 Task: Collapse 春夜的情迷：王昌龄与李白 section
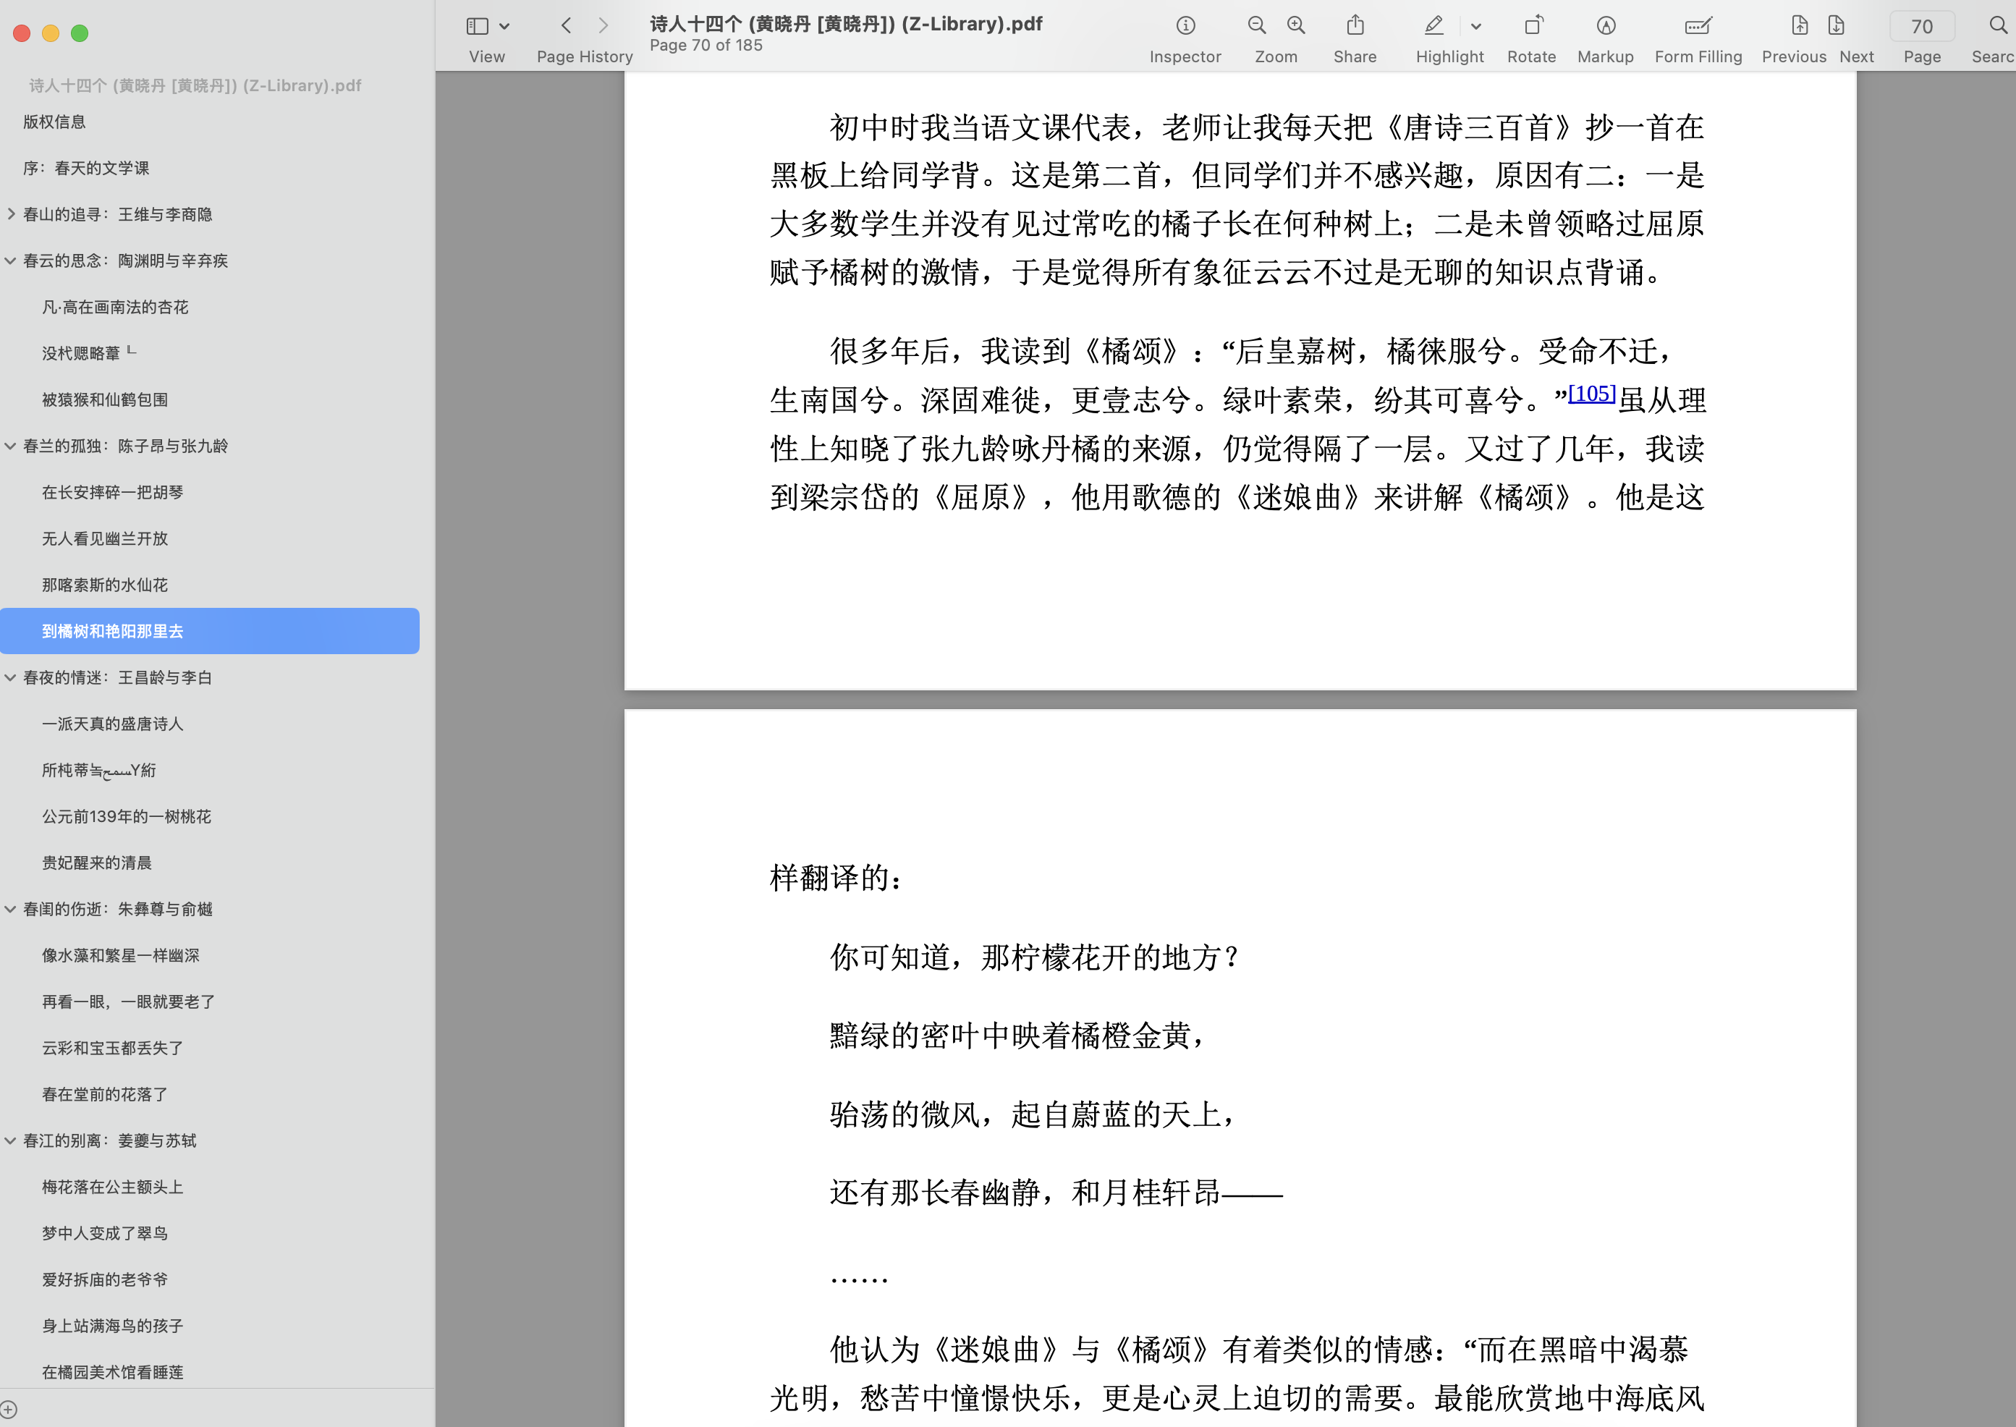(11, 677)
